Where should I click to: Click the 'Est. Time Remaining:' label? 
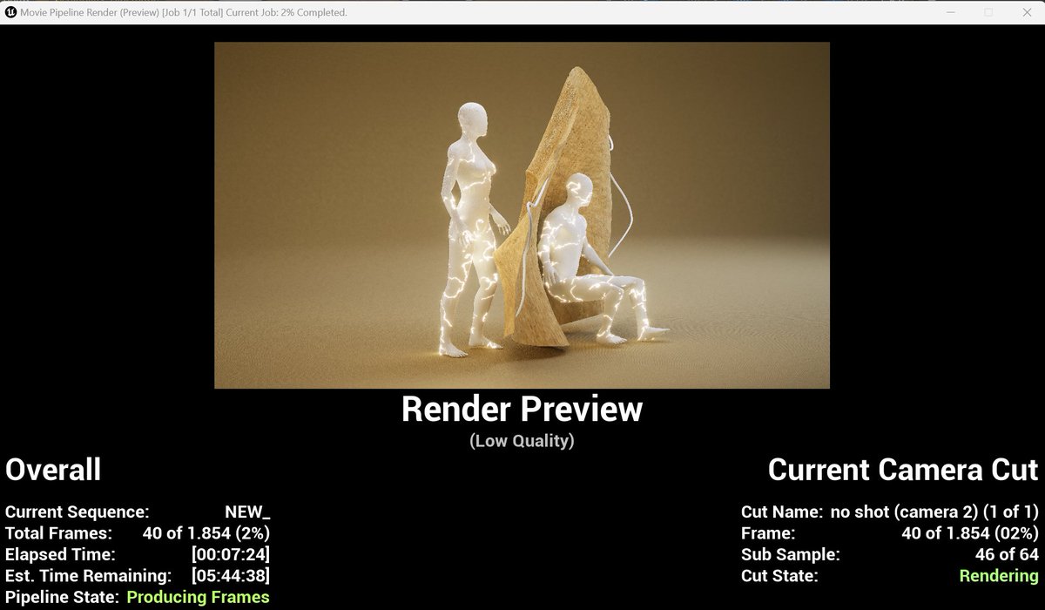[x=90, y=576]
